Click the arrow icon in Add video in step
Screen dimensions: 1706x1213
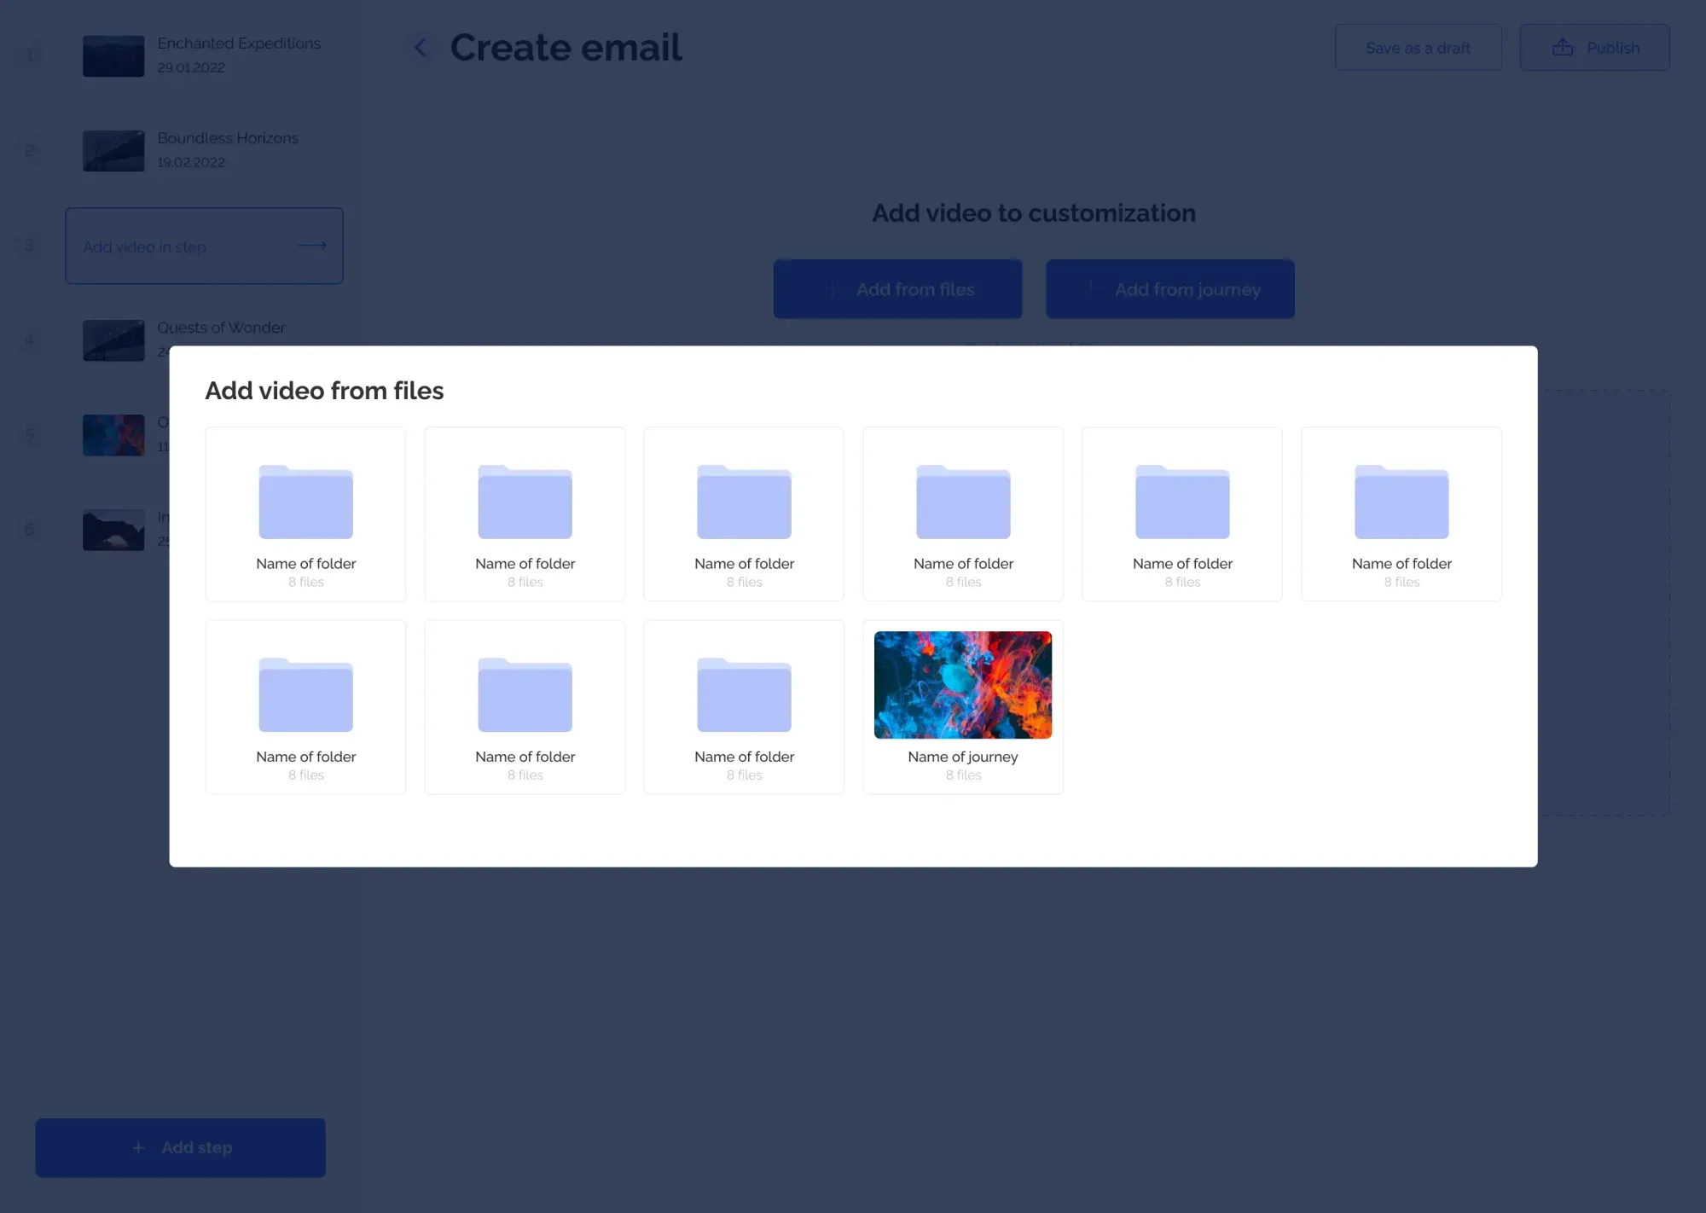click(x=312, y=246)
